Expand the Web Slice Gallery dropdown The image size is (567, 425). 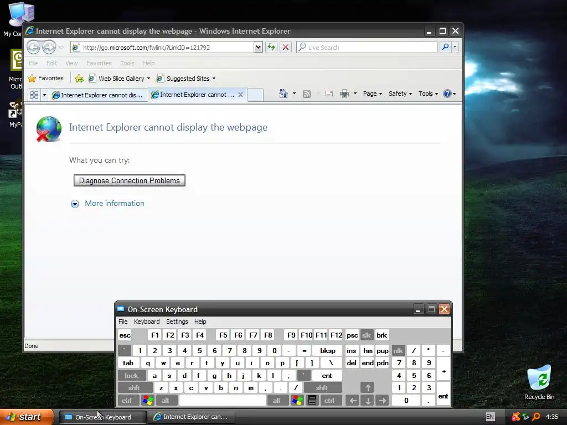pos(148,79)
